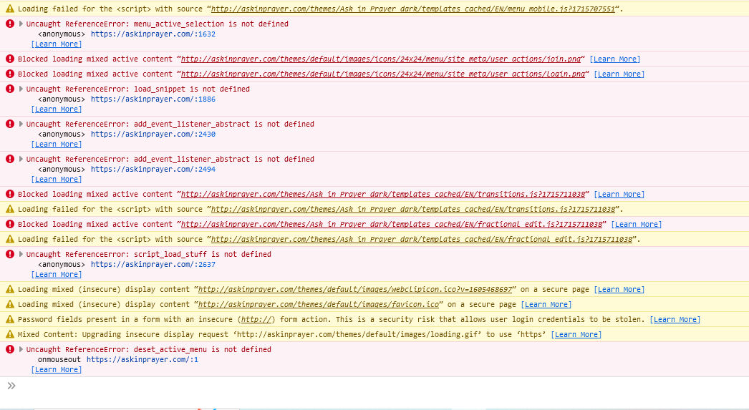Screen dimensions: 749x410
Task: Click error icon beside blocked login.png message
Action: (x=10, y=74)
